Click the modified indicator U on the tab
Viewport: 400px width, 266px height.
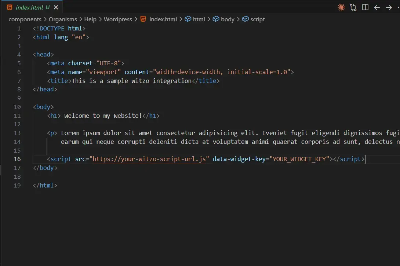(x=48, y=7)
